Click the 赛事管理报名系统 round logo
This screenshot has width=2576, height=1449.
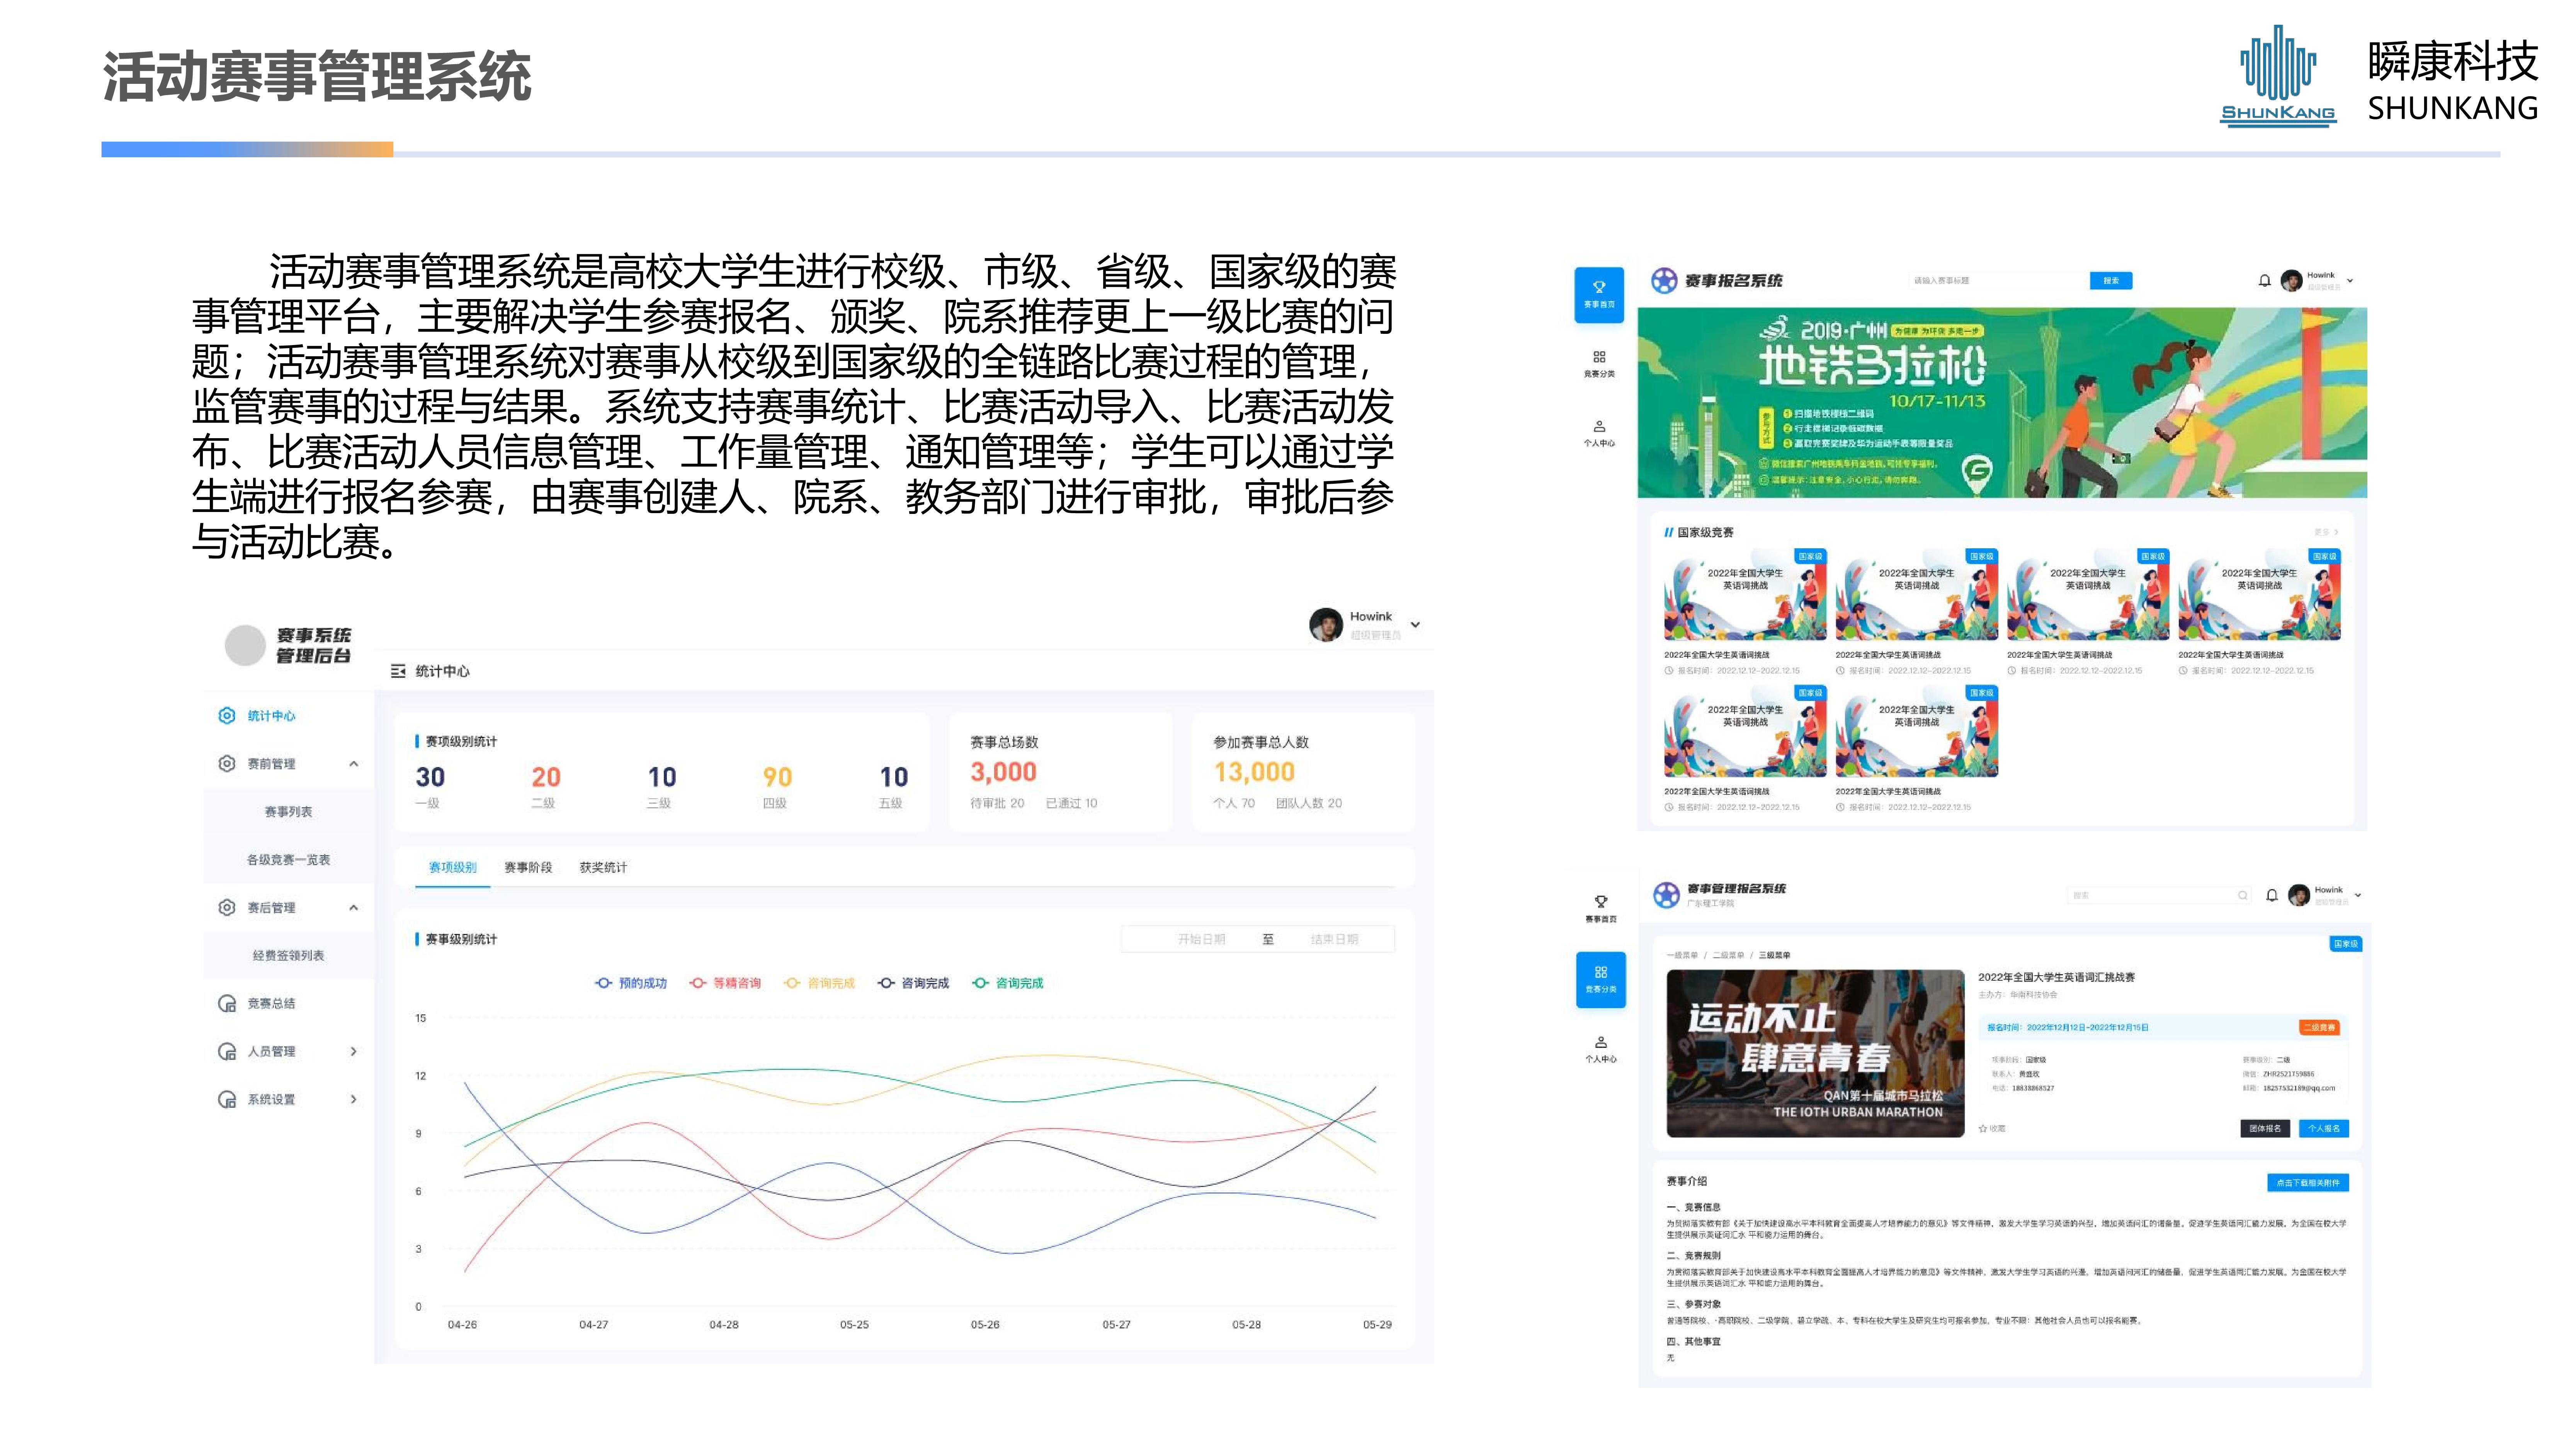tap(1666, 895)
